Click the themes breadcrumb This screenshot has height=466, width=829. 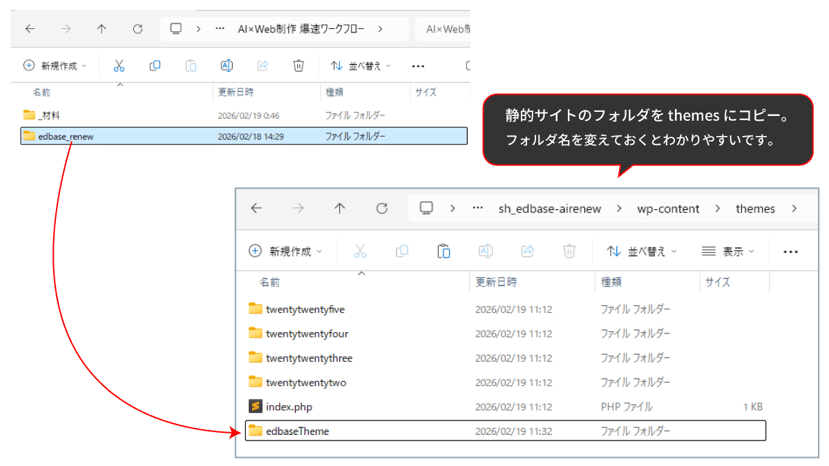coord(755,208)
